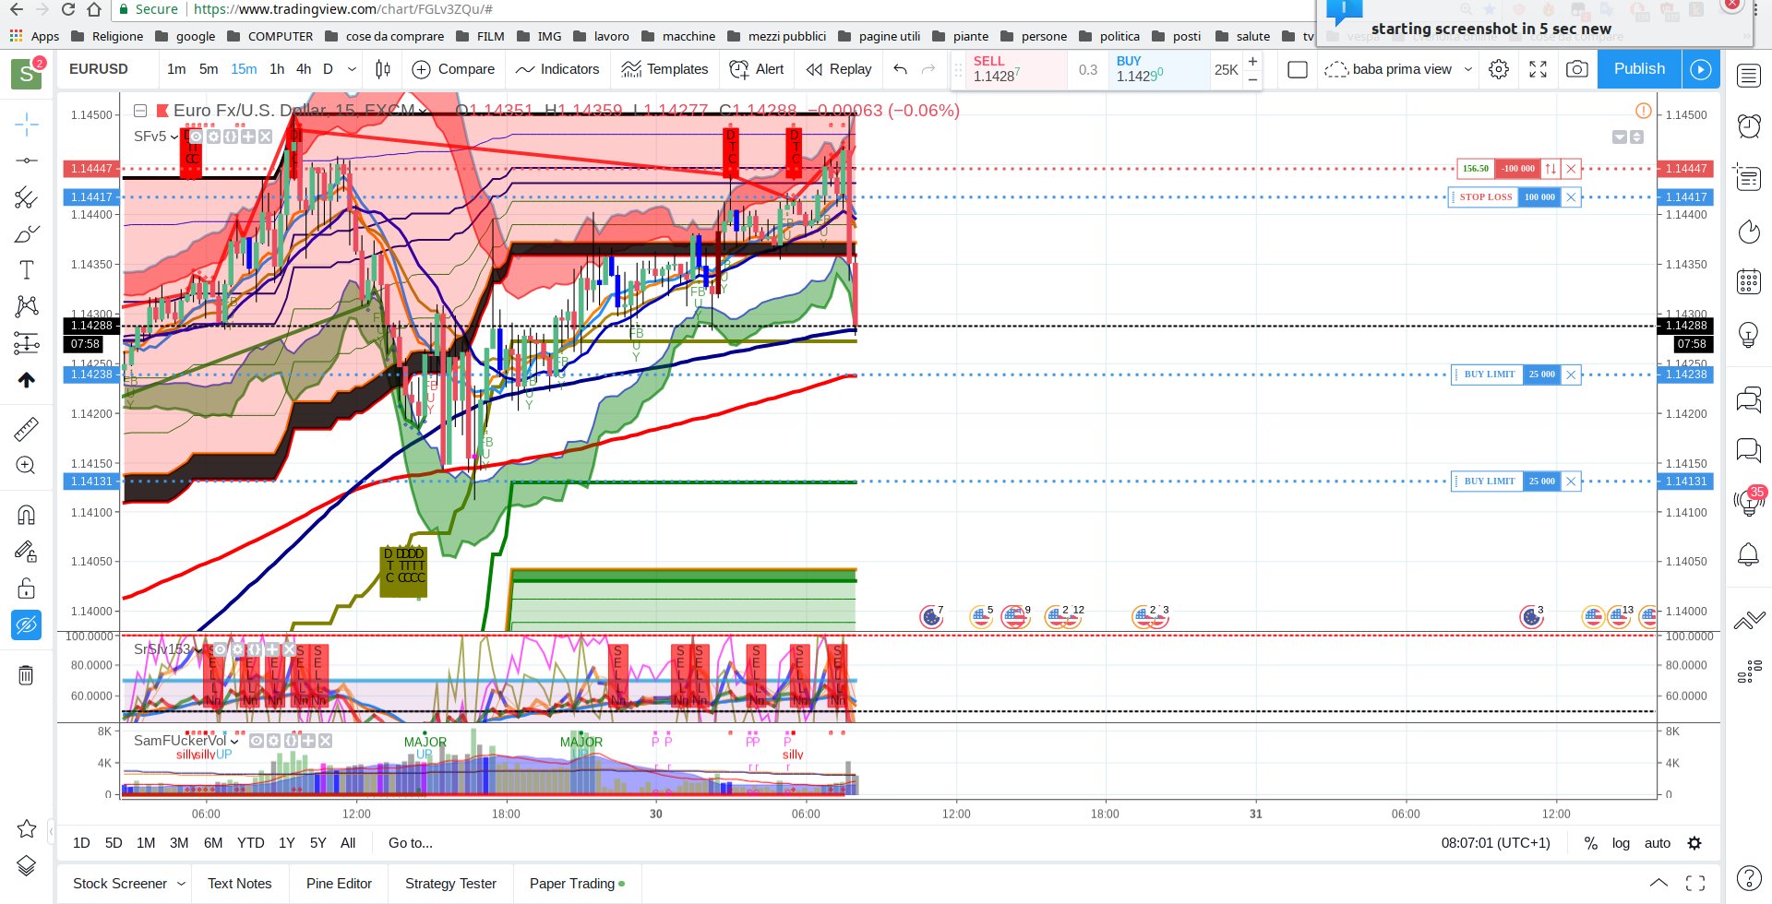Open the Indicators dialog

pyautogui.click(x=557, y=69)
